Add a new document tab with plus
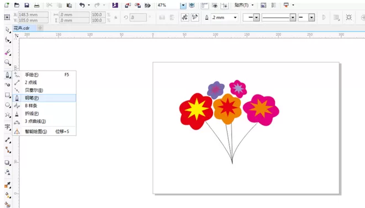 [x=40, y=28]
